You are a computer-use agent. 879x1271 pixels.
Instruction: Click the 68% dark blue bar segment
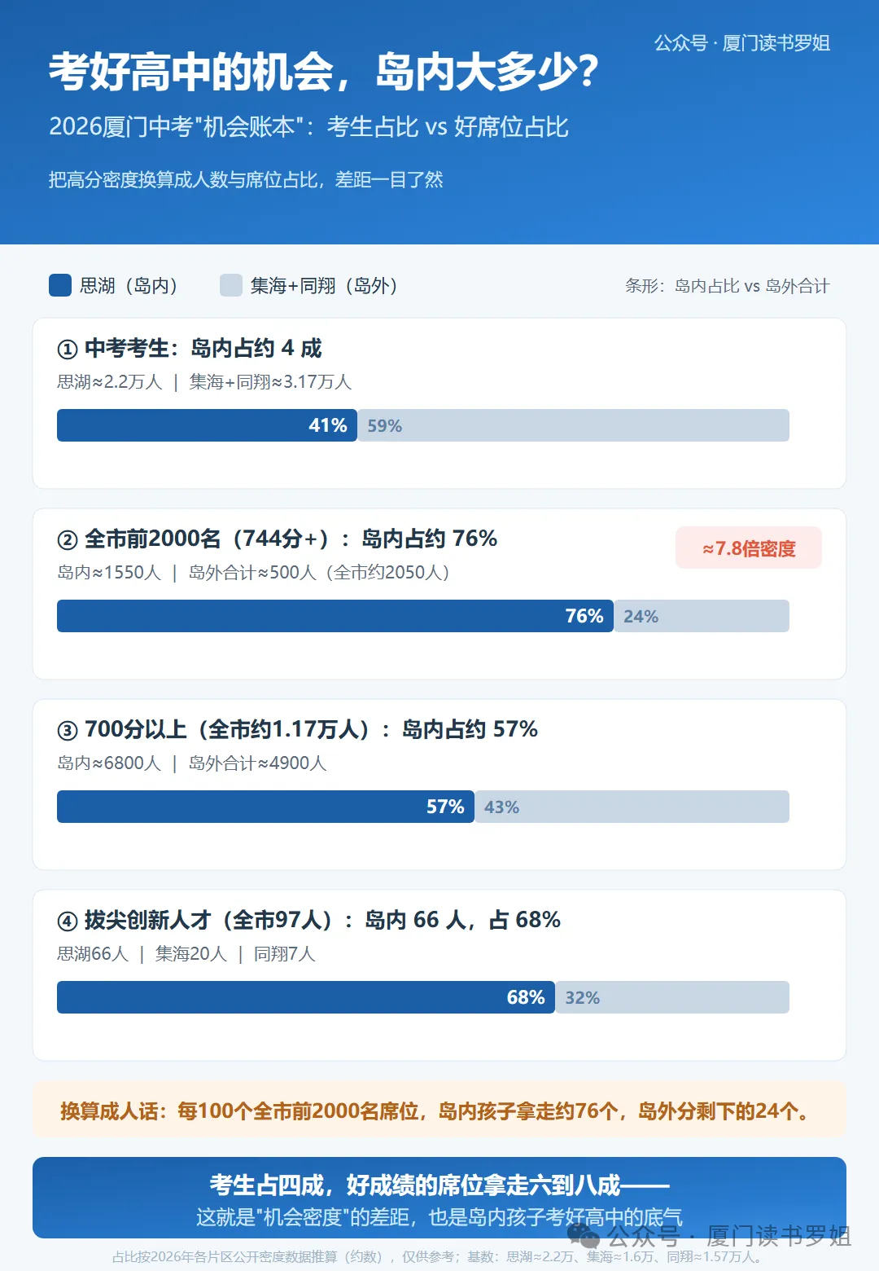306,997
